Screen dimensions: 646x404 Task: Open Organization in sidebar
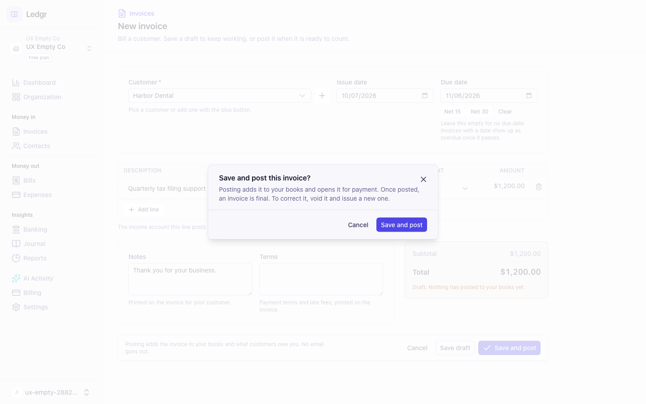pyautogui.click(x=51, y=97)
